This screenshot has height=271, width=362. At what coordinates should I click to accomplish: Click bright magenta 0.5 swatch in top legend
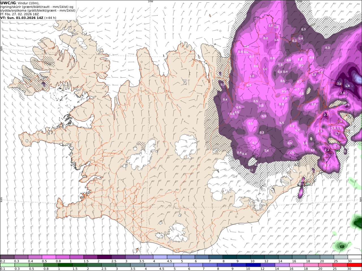pyautogui.click(x=49, y=257)
